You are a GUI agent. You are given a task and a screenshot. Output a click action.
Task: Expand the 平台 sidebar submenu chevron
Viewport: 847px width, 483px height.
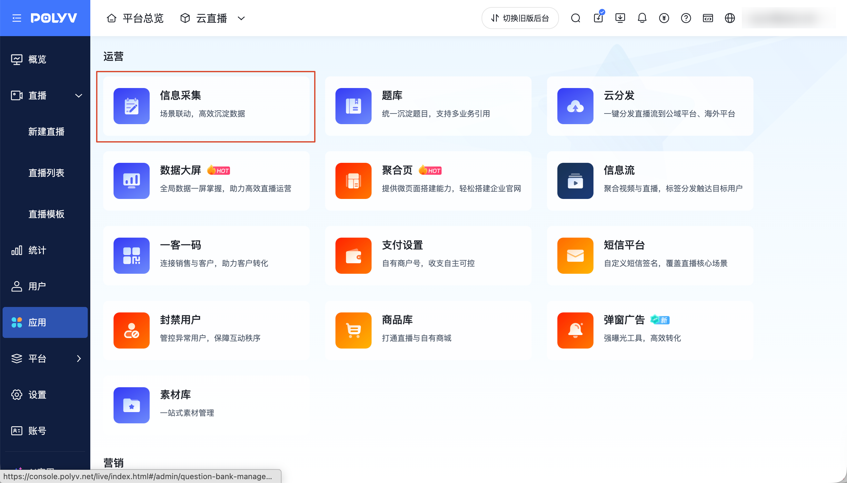coord(79,359)
